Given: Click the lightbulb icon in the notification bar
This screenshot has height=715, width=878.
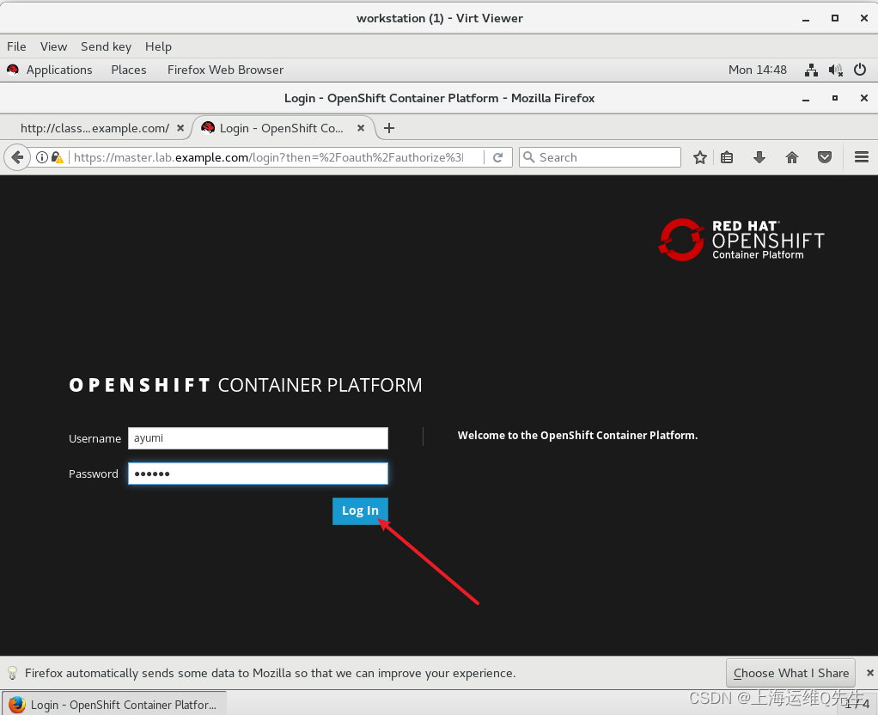Looking at the screenshot, I should click(12, 673).
